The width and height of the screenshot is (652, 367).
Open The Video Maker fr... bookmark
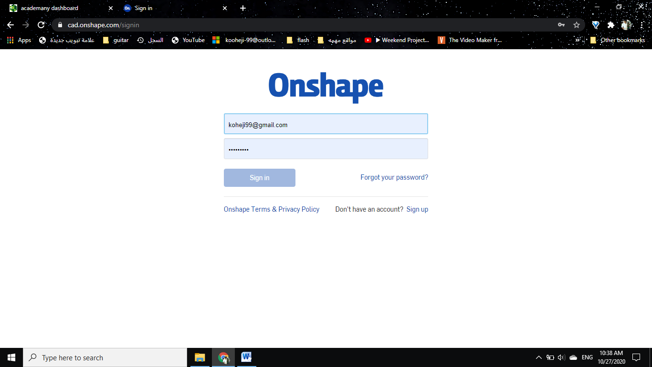click(470, 40)
